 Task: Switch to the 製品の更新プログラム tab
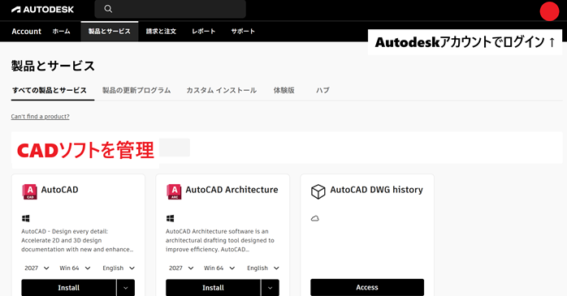[x=136, y=90]
